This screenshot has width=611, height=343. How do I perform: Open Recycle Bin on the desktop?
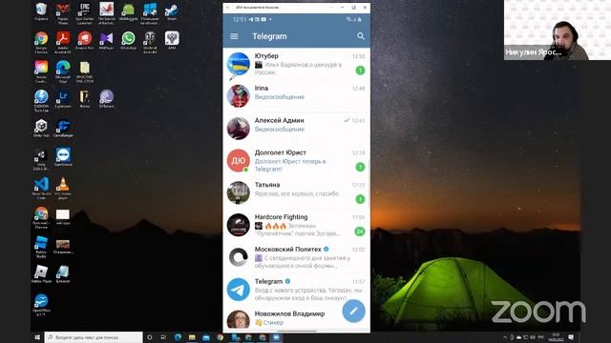pyautogui.click(x=41, y=11)
